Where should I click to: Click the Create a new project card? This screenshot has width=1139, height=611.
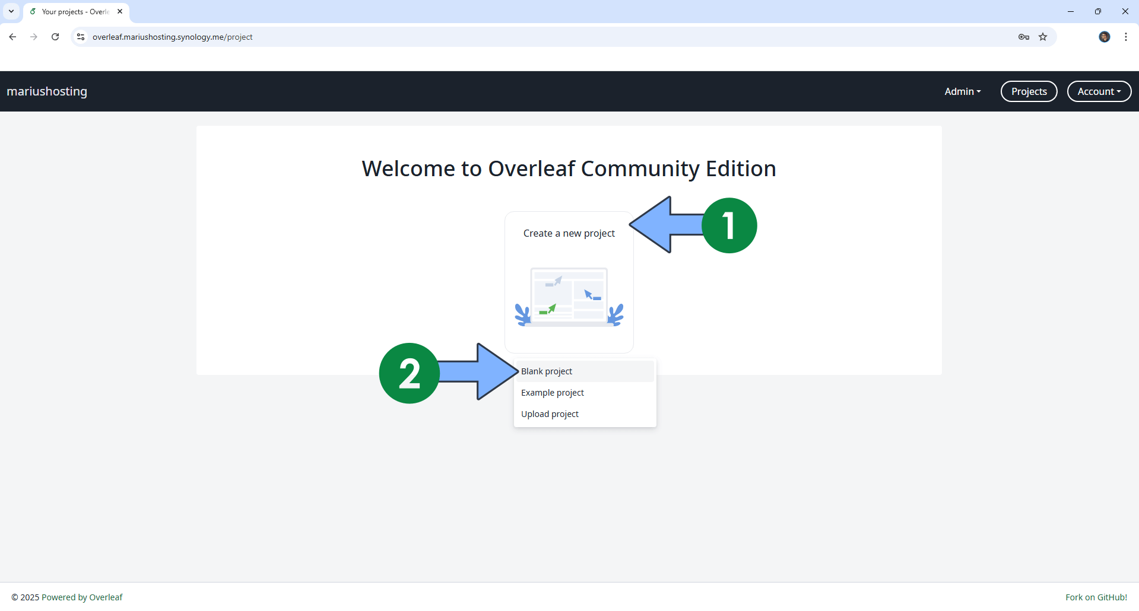tap(569, 282)
